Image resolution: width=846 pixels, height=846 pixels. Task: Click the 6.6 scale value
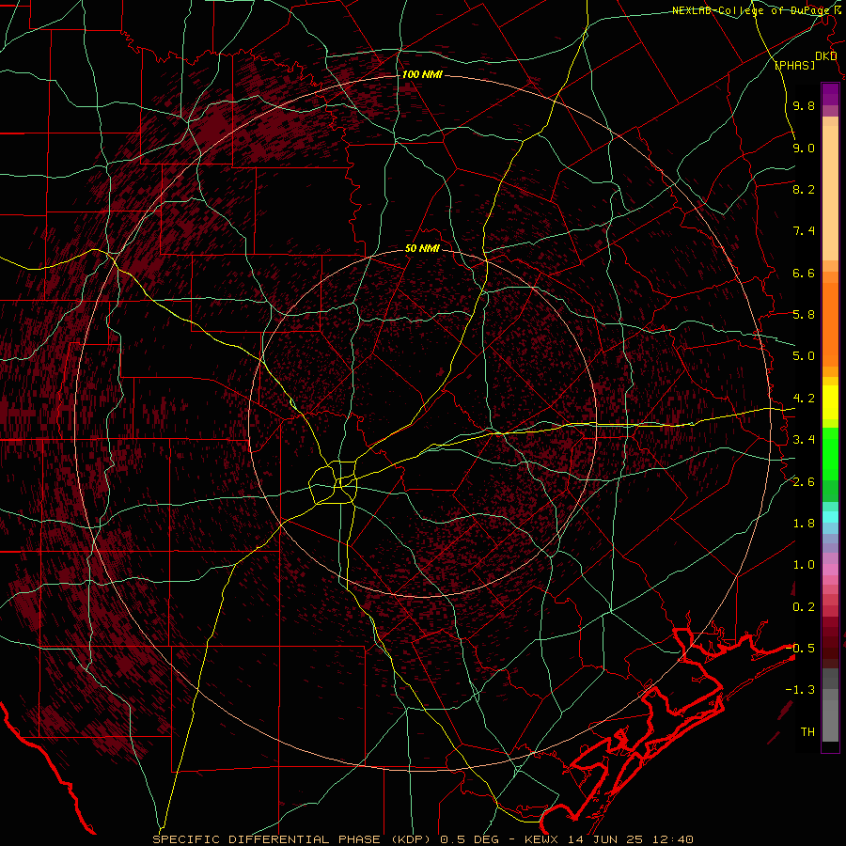(x=804, y=273)
